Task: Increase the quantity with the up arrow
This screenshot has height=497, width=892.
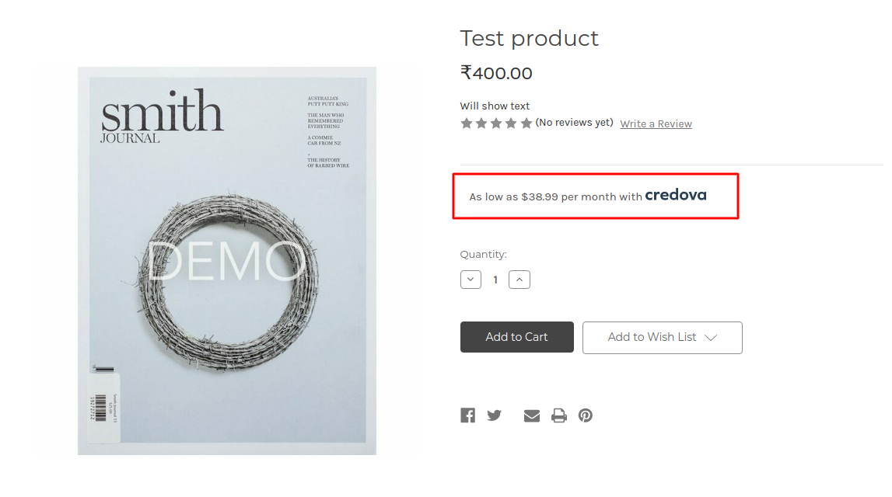Action: click(519, 279)
